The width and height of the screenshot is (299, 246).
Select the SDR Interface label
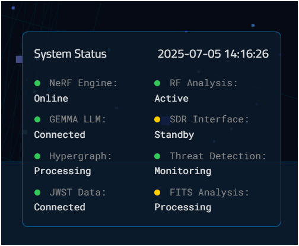[x=209, y=119]
